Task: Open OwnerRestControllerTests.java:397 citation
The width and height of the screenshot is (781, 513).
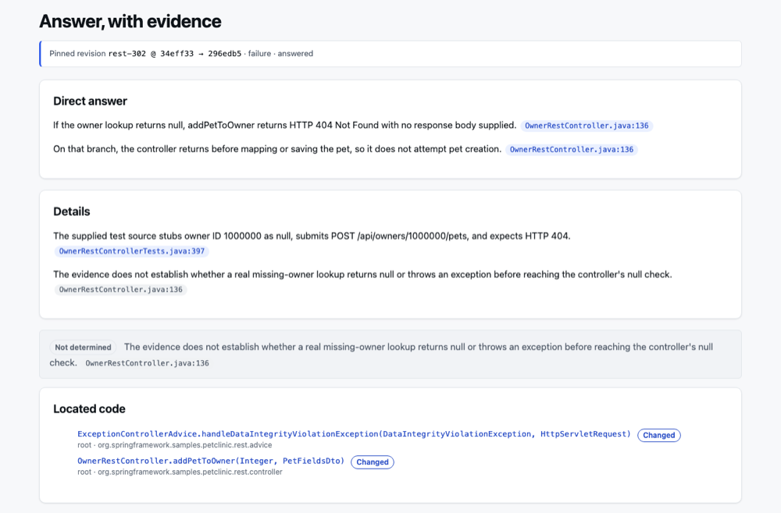Action: tap(131, 251)
